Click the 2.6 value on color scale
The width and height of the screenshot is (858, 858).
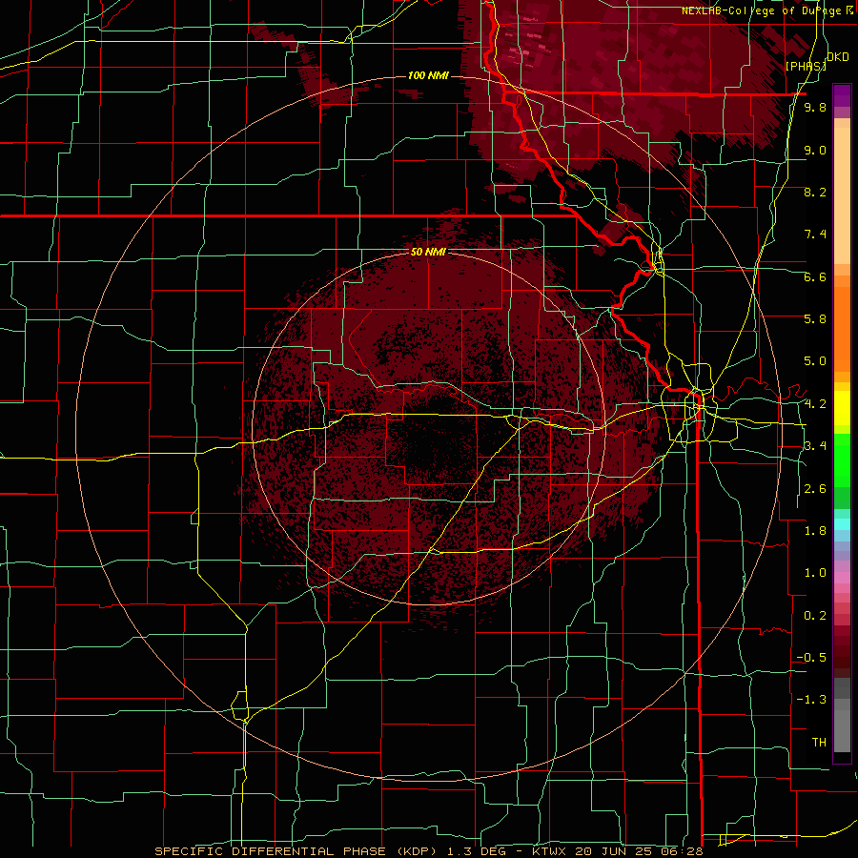point(815,489)
